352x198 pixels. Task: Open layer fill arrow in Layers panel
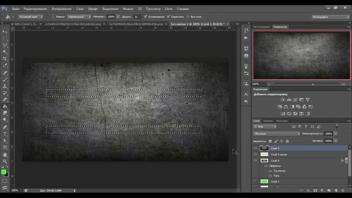coord(335,141)
